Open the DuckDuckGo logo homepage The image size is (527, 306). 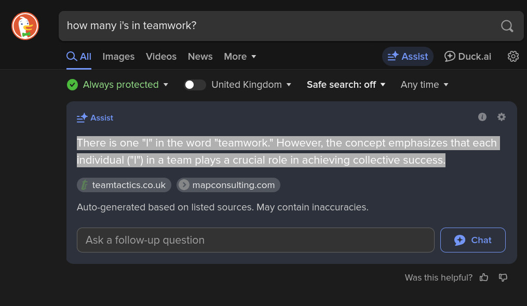25,26
